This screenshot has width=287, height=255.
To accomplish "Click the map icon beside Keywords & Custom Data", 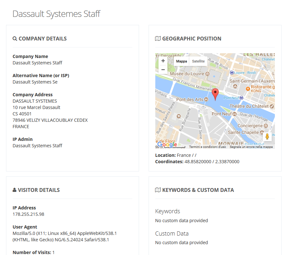I will 158,190.
